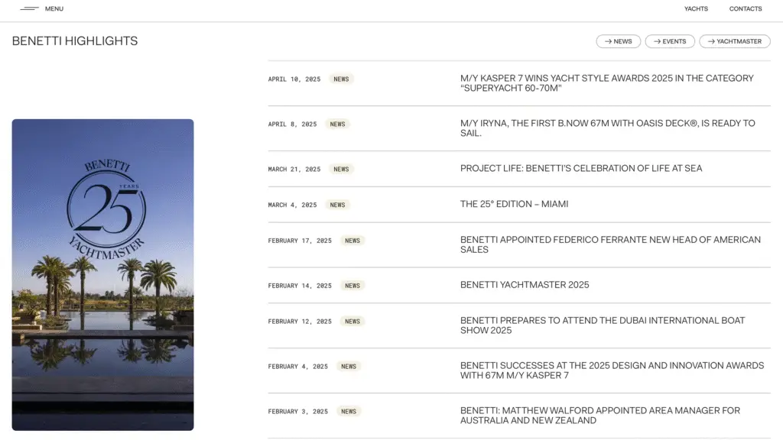
Task: Click NEWS tag on February 14, 2025 row
Action: click(x=353, y=286)
